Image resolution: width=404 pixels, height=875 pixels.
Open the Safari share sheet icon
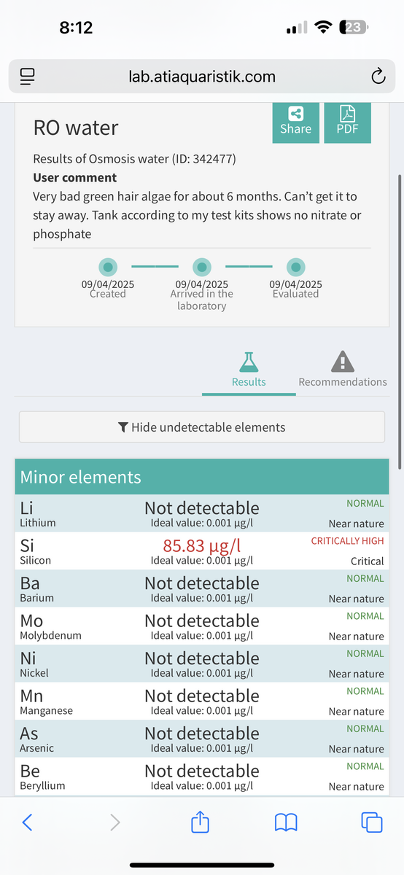point(200,821)
